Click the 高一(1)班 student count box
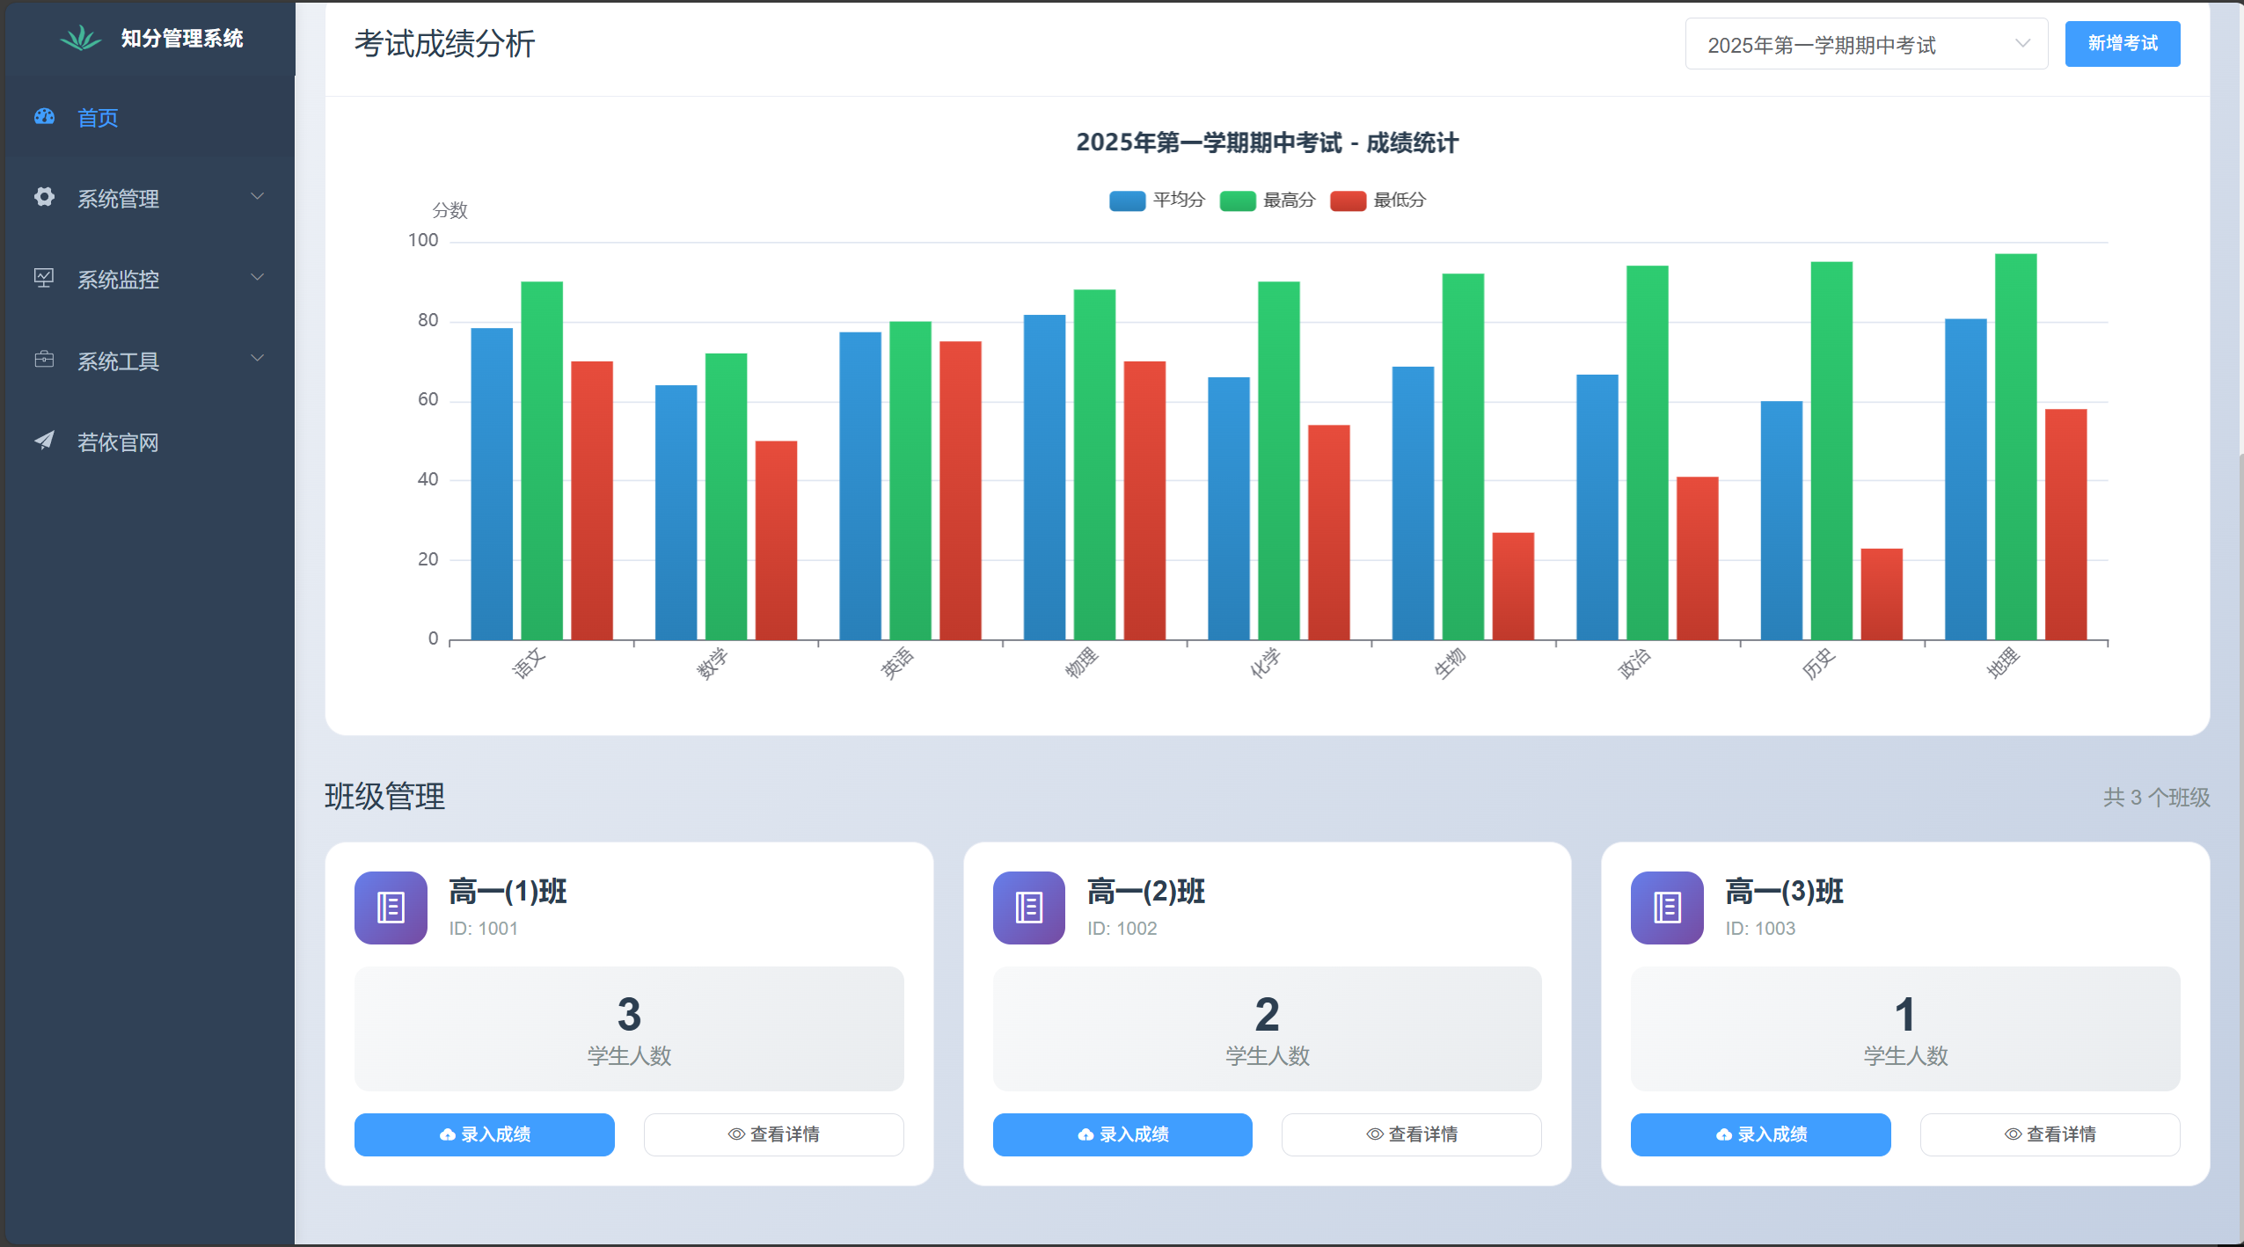2244x1247 pixels. click(x=629, y=1029)
